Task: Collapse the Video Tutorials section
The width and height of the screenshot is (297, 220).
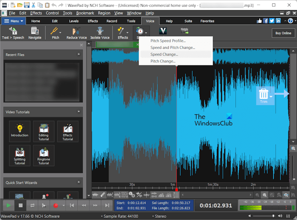Action: [78, 112]
